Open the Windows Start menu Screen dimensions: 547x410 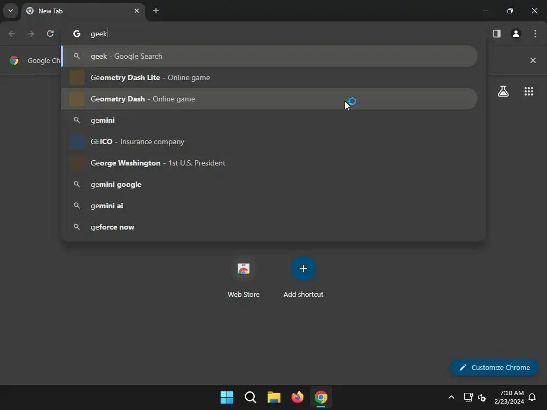[226, 397]
